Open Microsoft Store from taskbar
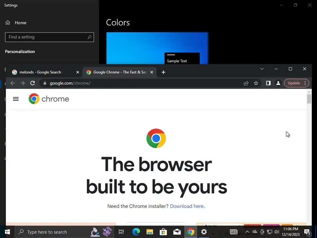The width and height of the screenshot is (317, 238). click(x=163, y=232)
